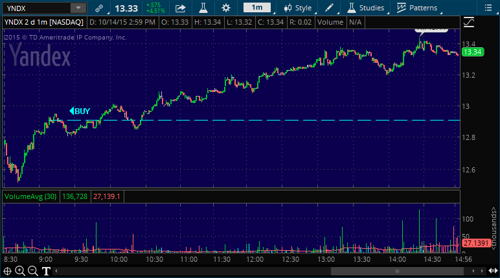The width and height of the screenshot is (500, 278).
Task: Click the 13.33 last price display
Action: [126, 8]
